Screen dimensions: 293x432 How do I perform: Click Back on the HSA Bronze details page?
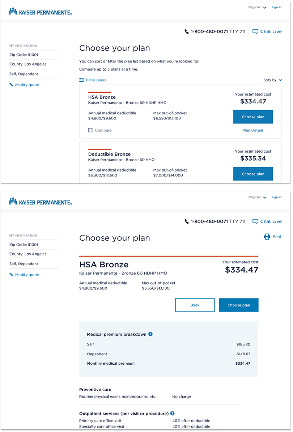coord(195,305)
